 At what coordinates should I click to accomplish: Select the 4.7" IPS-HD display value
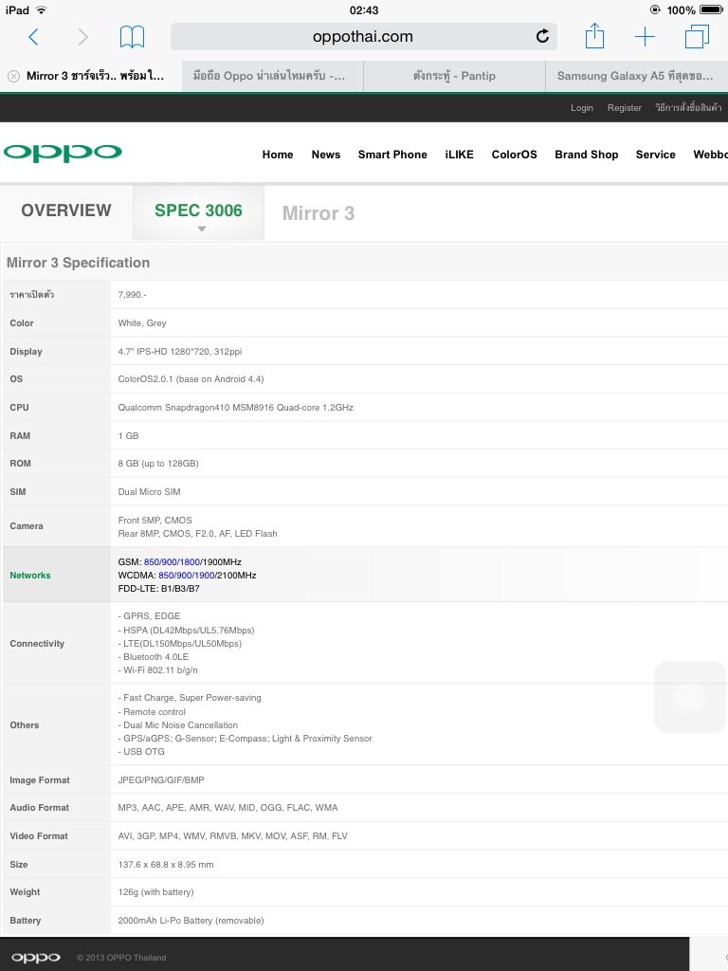click(x=179, y=351)
